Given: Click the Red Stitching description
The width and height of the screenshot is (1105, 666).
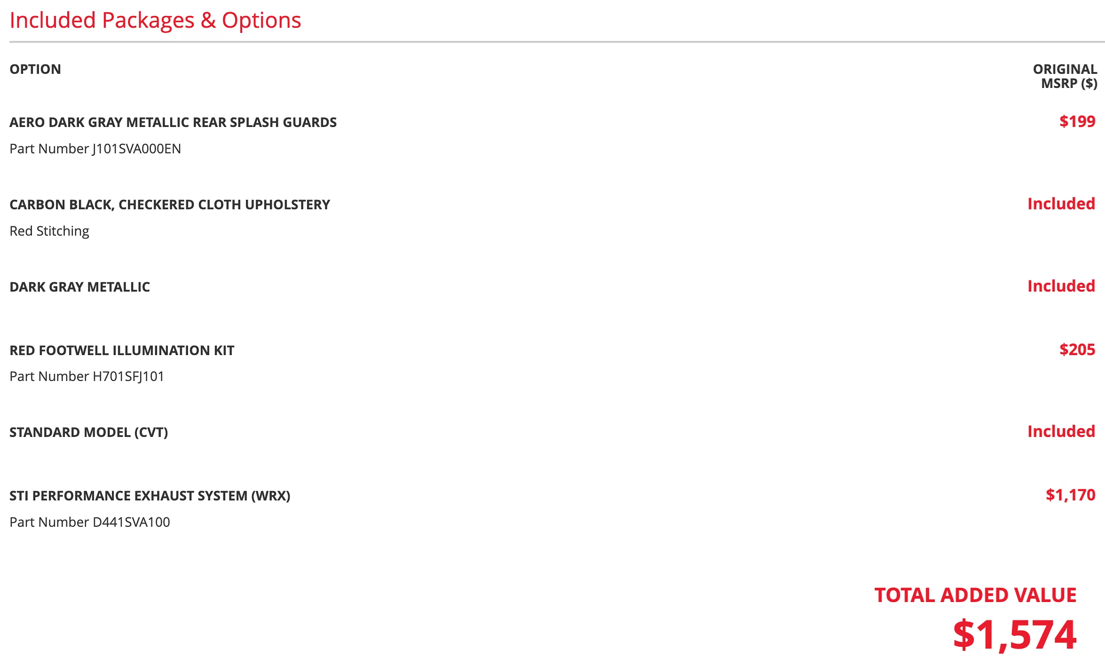Looking at the screenshot, I should (x=49, y=231).
